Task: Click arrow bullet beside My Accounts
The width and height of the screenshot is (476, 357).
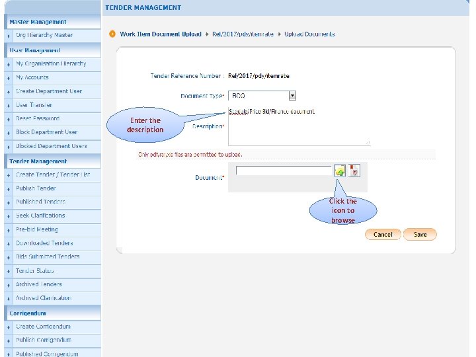Action: pyautogui.click(x=9, y=78)
